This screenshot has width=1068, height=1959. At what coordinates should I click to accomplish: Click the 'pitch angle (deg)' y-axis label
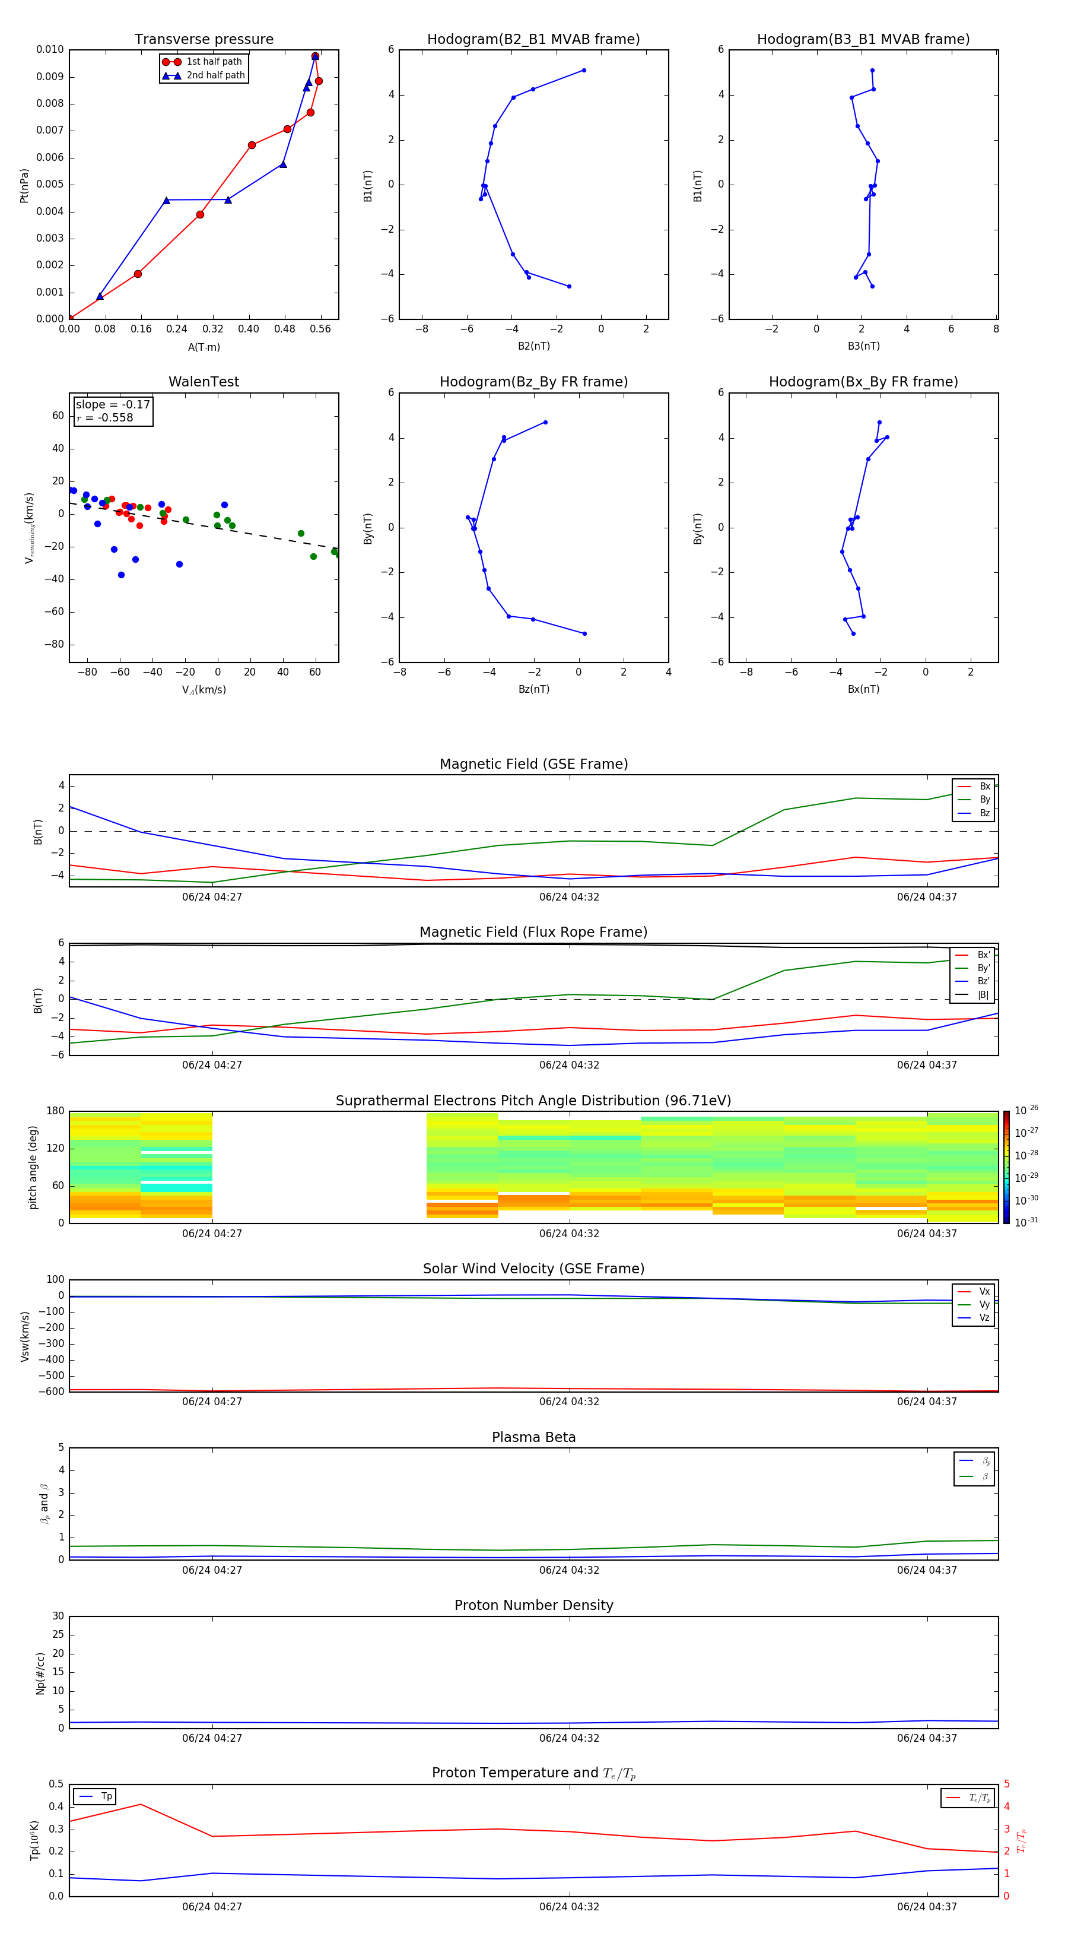(33, 1167)
